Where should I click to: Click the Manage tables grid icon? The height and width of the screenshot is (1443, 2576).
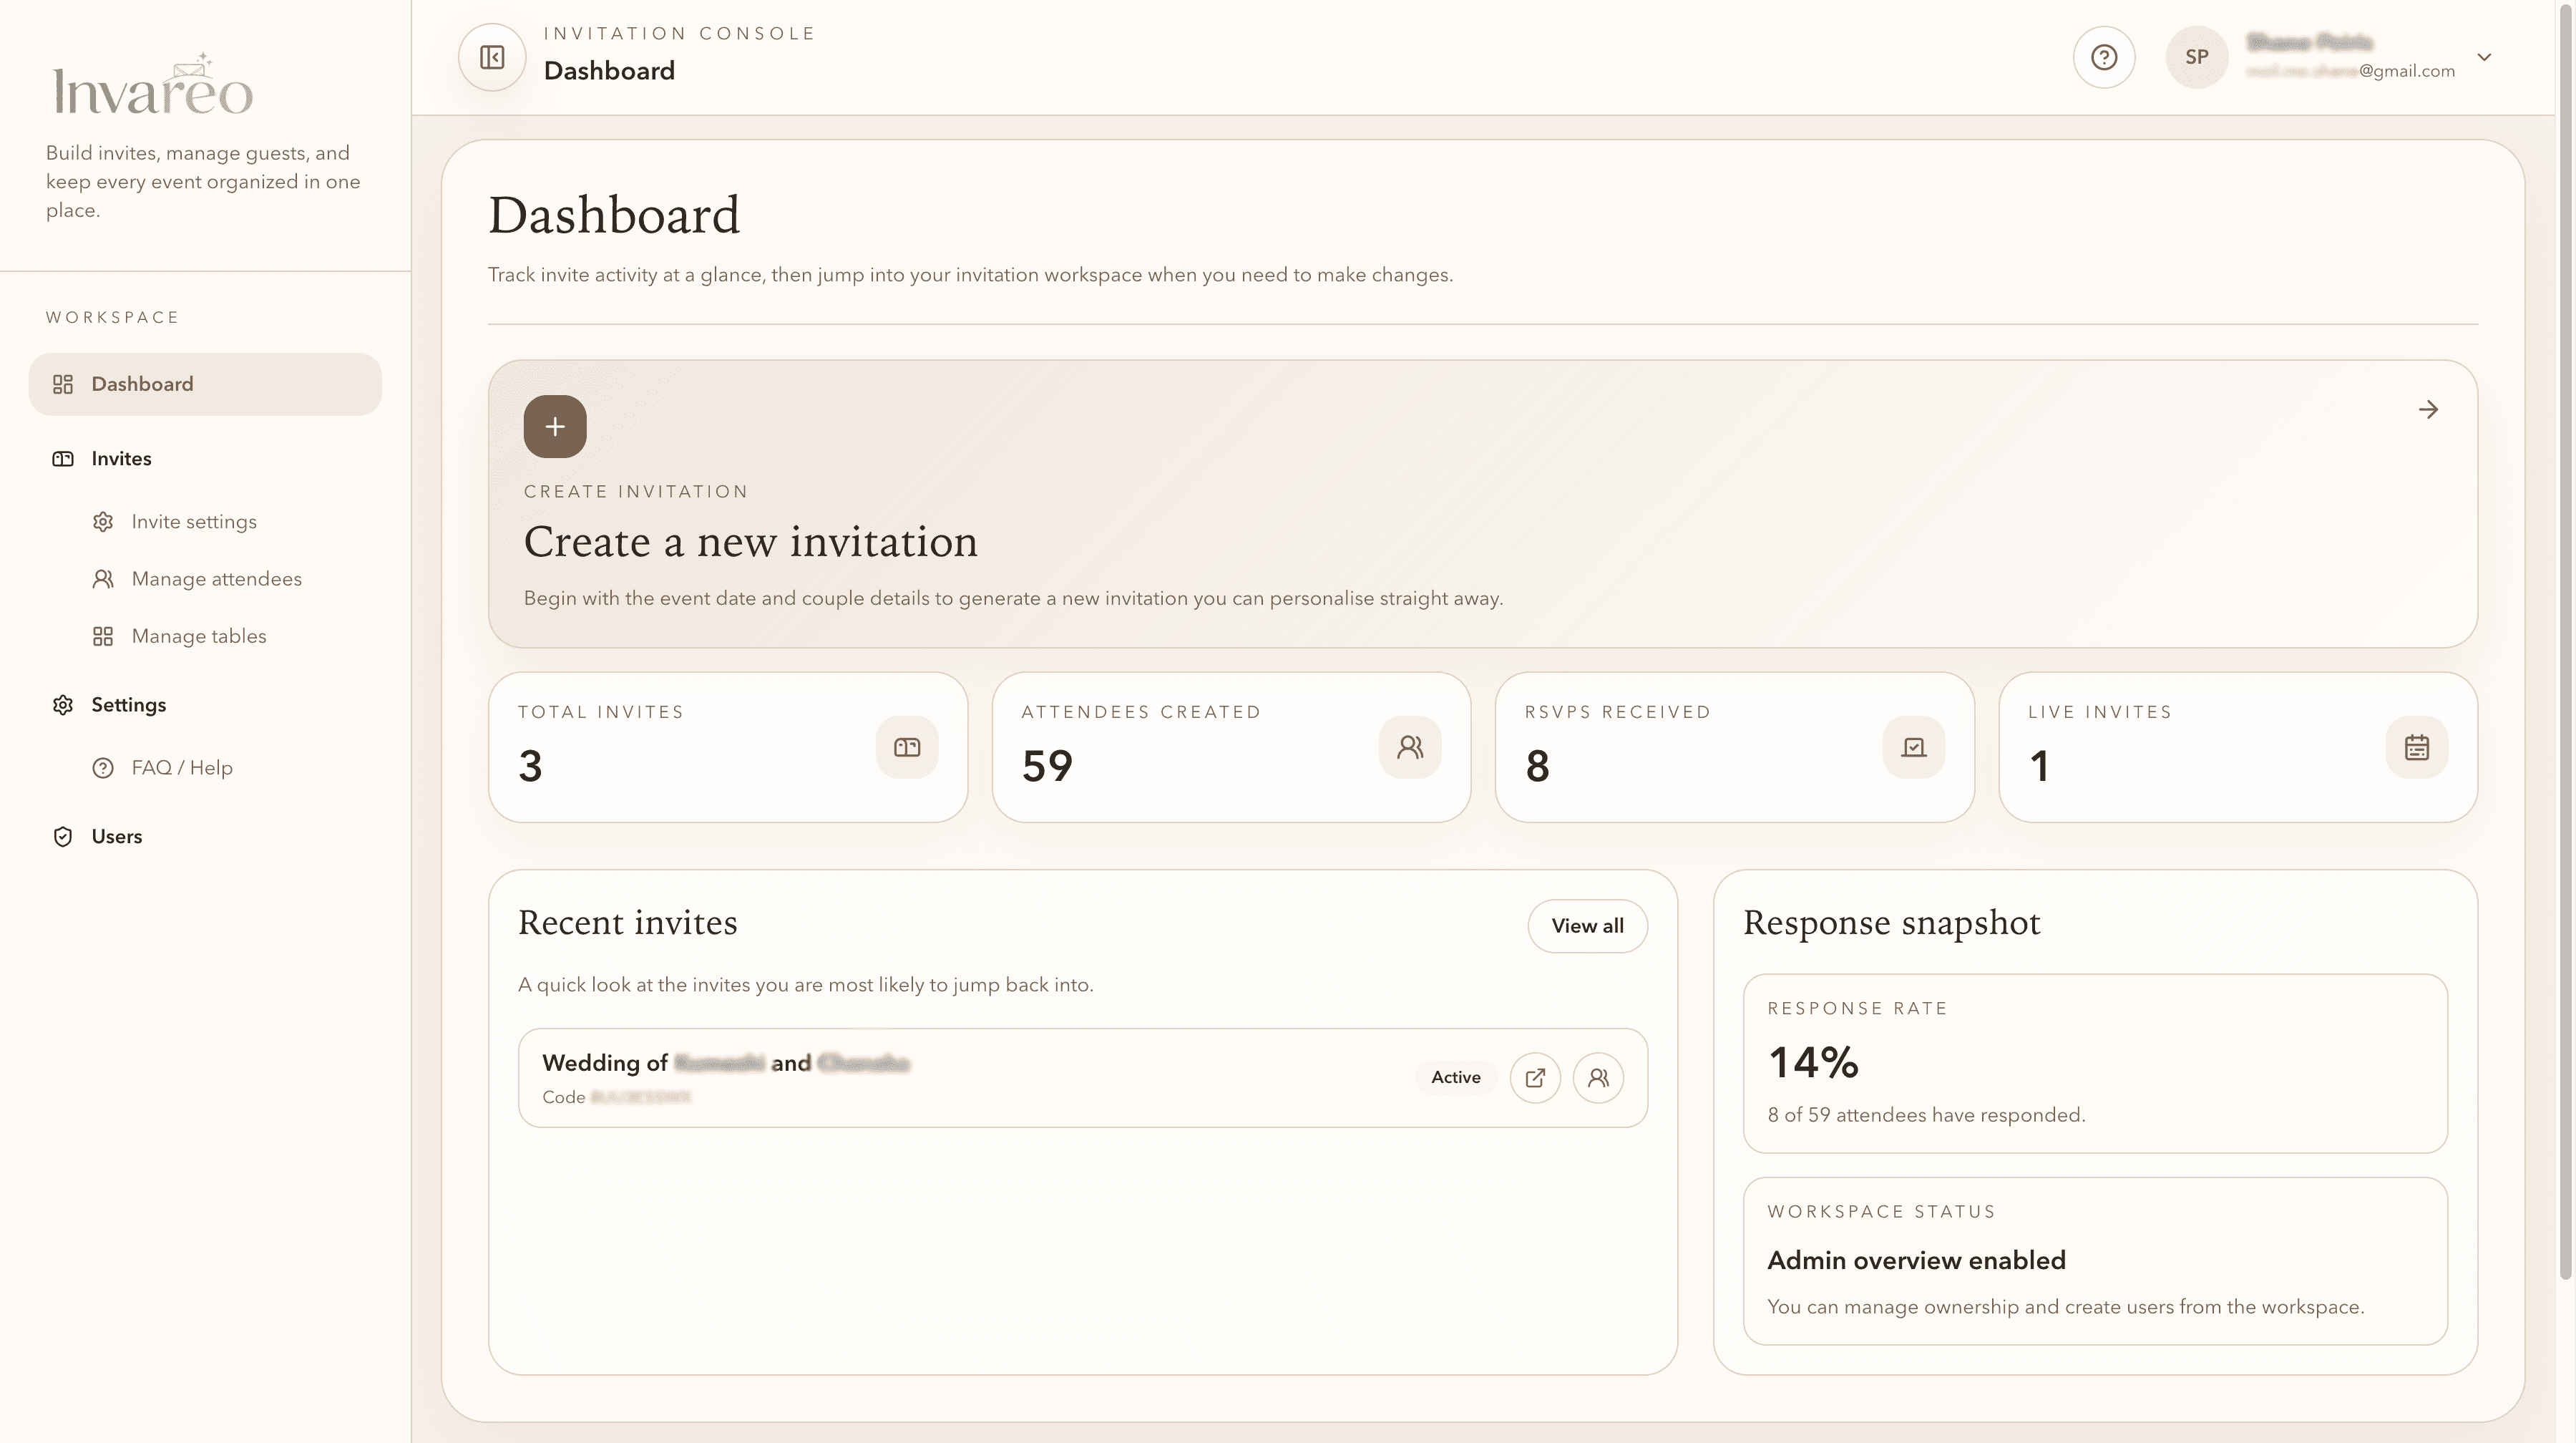coord(104,635)
